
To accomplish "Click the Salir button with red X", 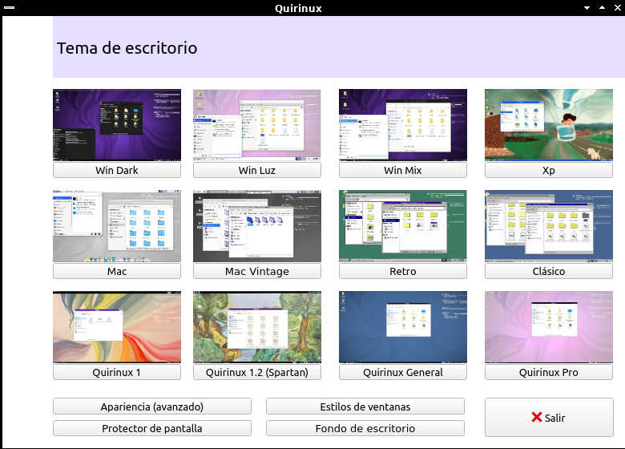I will [x=549, y=417].
